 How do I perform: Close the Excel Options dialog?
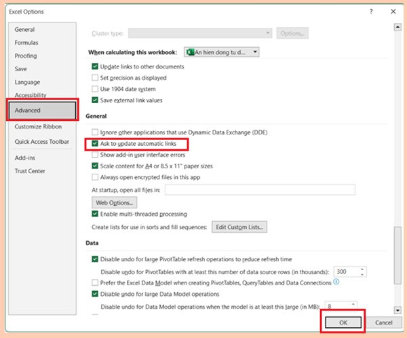[x=393, y=12]
